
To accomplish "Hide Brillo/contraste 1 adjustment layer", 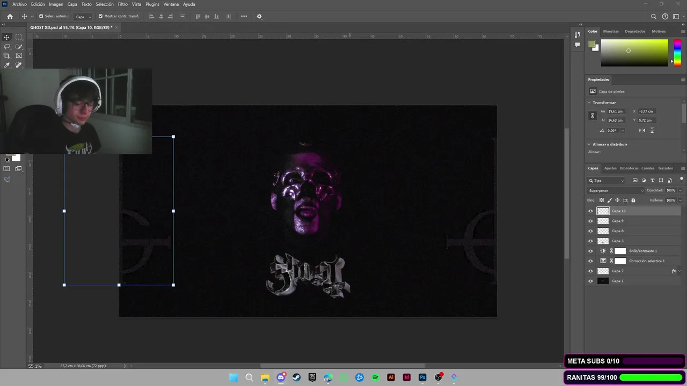I will click(x=590, y=251).
